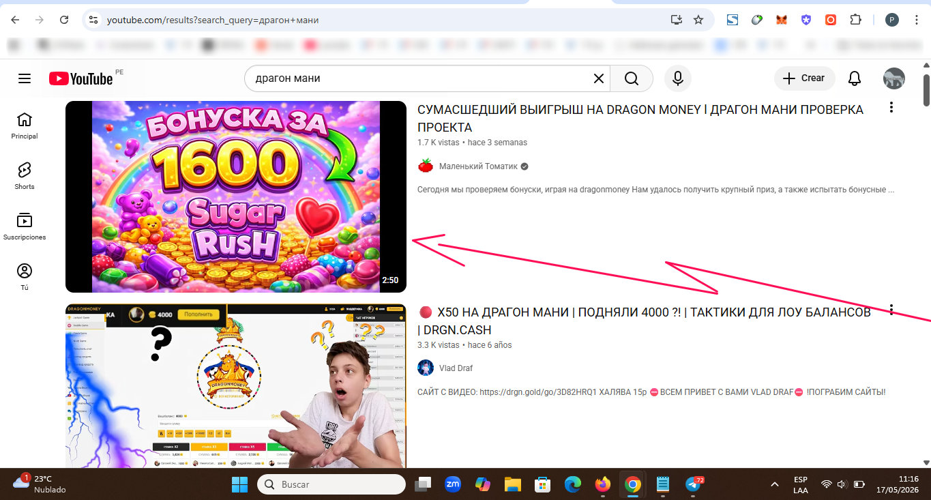Viewport: 931px width, 500px height.
Task: Click the '1.7 K vistas' metadata text
Action: coord(438,143)
